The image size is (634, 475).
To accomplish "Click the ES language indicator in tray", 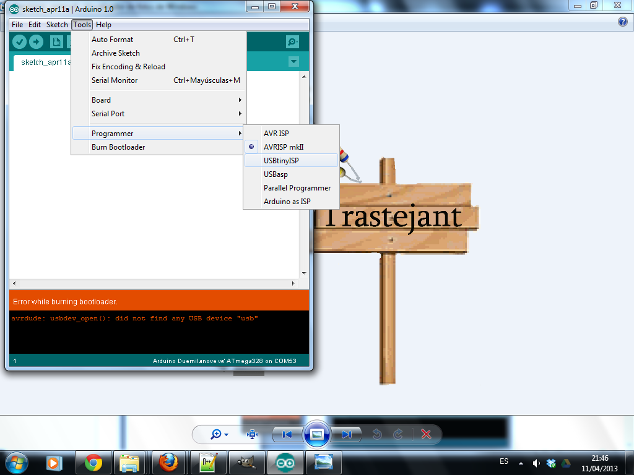I will point(504,461).
